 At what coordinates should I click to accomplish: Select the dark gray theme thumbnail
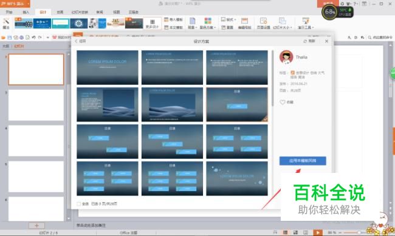[134, 24]
